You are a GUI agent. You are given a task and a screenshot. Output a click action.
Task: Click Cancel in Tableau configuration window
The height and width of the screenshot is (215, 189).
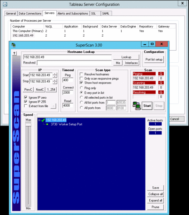point(177,119)
